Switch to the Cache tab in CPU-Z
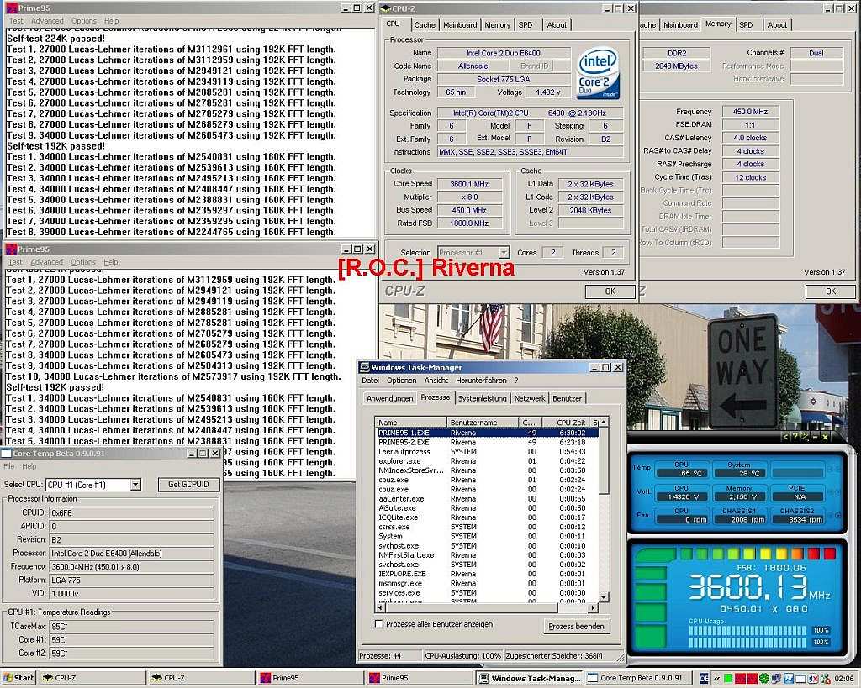 pos(425,24)
